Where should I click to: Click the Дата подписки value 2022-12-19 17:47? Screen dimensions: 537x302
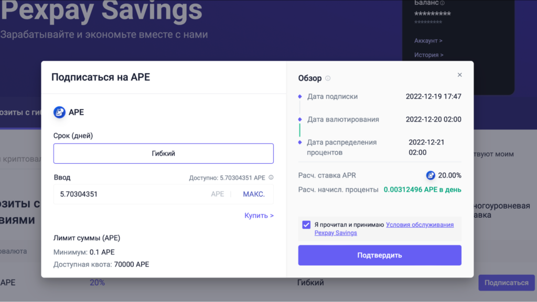coord(433,96)
